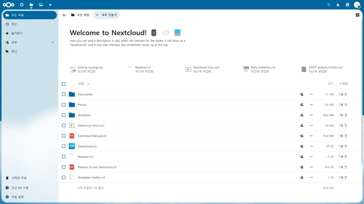364x204 pixels.
Task: Open the actions menu for the Templates folder
Action: (x=311, y=115)
